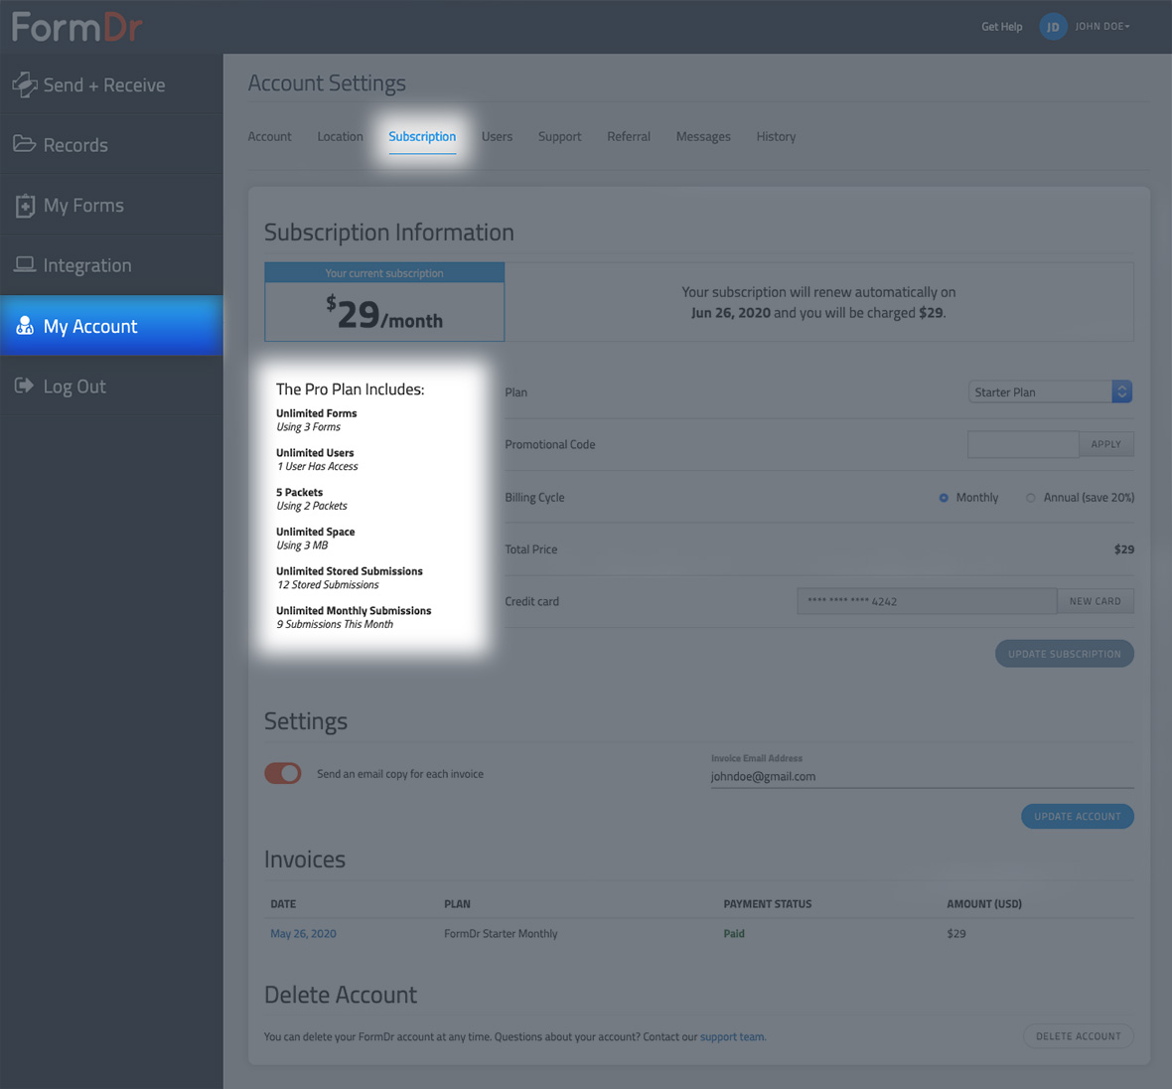Image resolution: width=1172 pixels, height=1089 pixels.
Task: Click 'FormDr Starter Monthly' invoice plan cell
Action: (501, 933)
